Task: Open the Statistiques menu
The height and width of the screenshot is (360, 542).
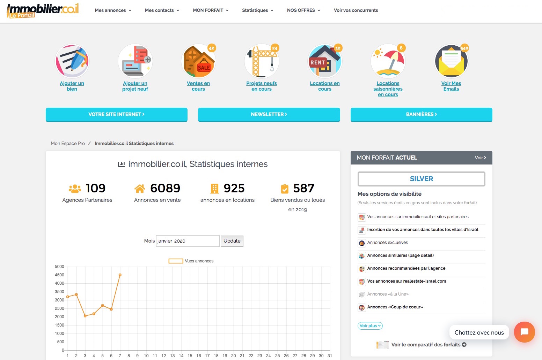Action: 257,10
